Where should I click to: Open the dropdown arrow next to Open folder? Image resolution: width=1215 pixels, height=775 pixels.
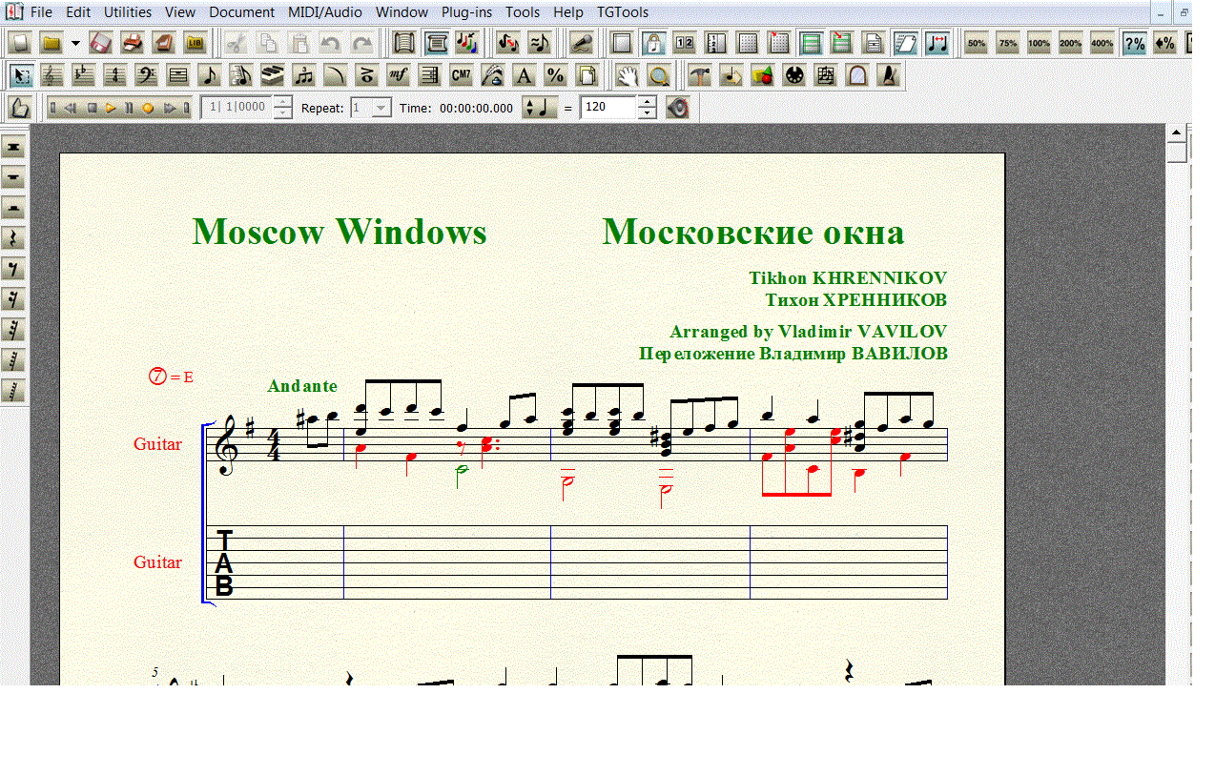(x=75, y=43)
